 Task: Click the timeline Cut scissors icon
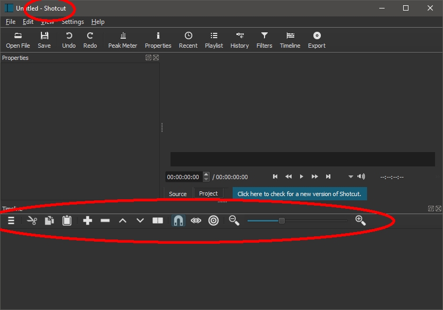point(32,220)
